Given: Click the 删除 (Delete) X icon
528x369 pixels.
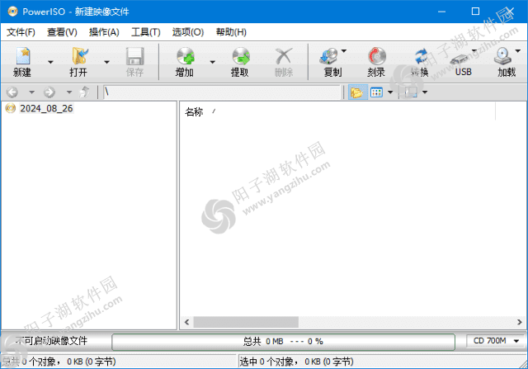Looking at the screenshot, I should coord(284,56).
